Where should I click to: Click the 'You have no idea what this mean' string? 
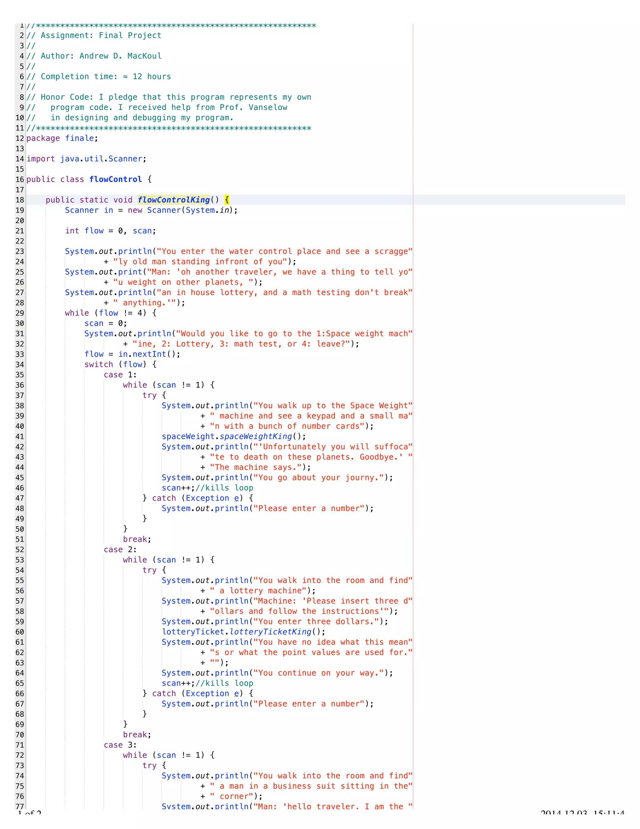coord(333,642)
